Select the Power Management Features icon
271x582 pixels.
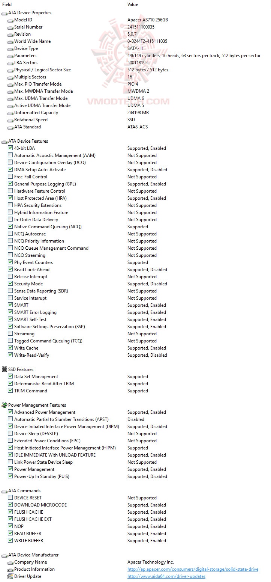click(4, 405)
